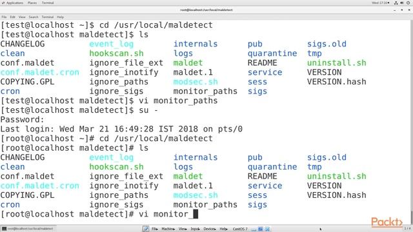Screen dimensions: 413x232
Task: Click the 'Password:' prompt line
Action: coord(22,120)
